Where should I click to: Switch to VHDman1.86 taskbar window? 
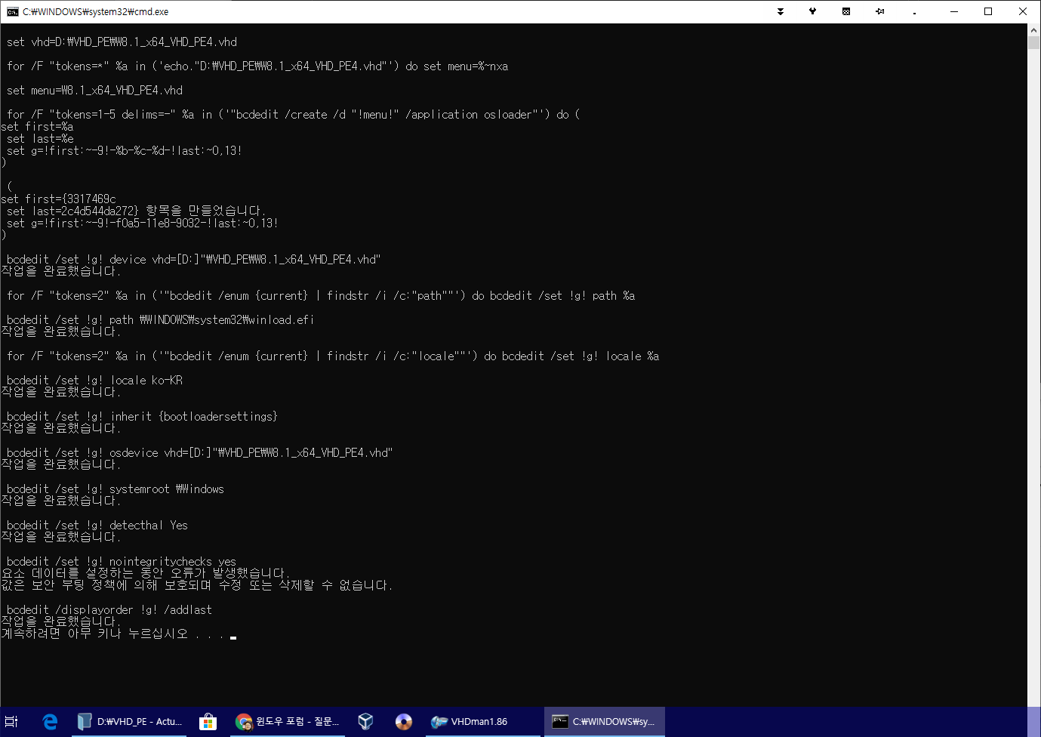click(x=482, y=722)
